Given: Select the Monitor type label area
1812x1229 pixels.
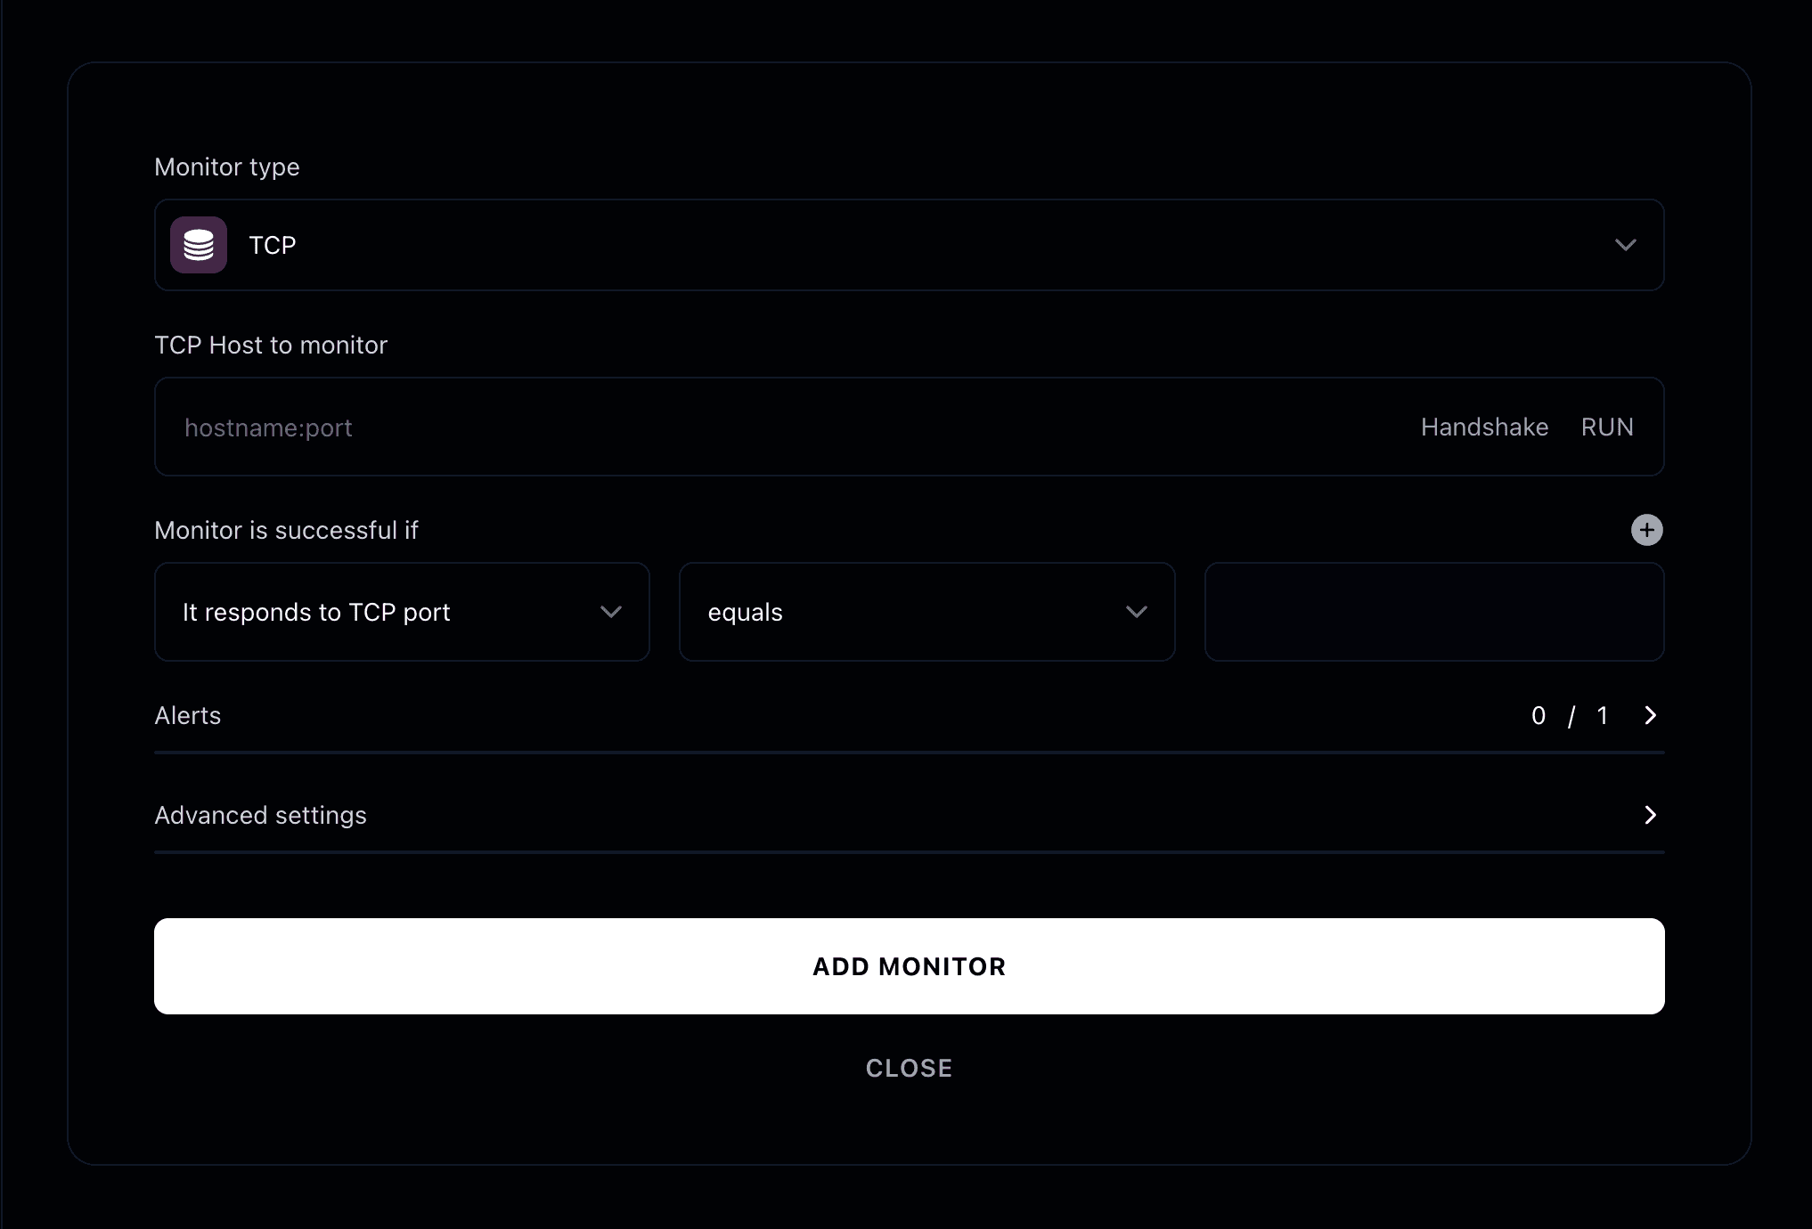Looking at the screenshot, I should pos(226,167).
